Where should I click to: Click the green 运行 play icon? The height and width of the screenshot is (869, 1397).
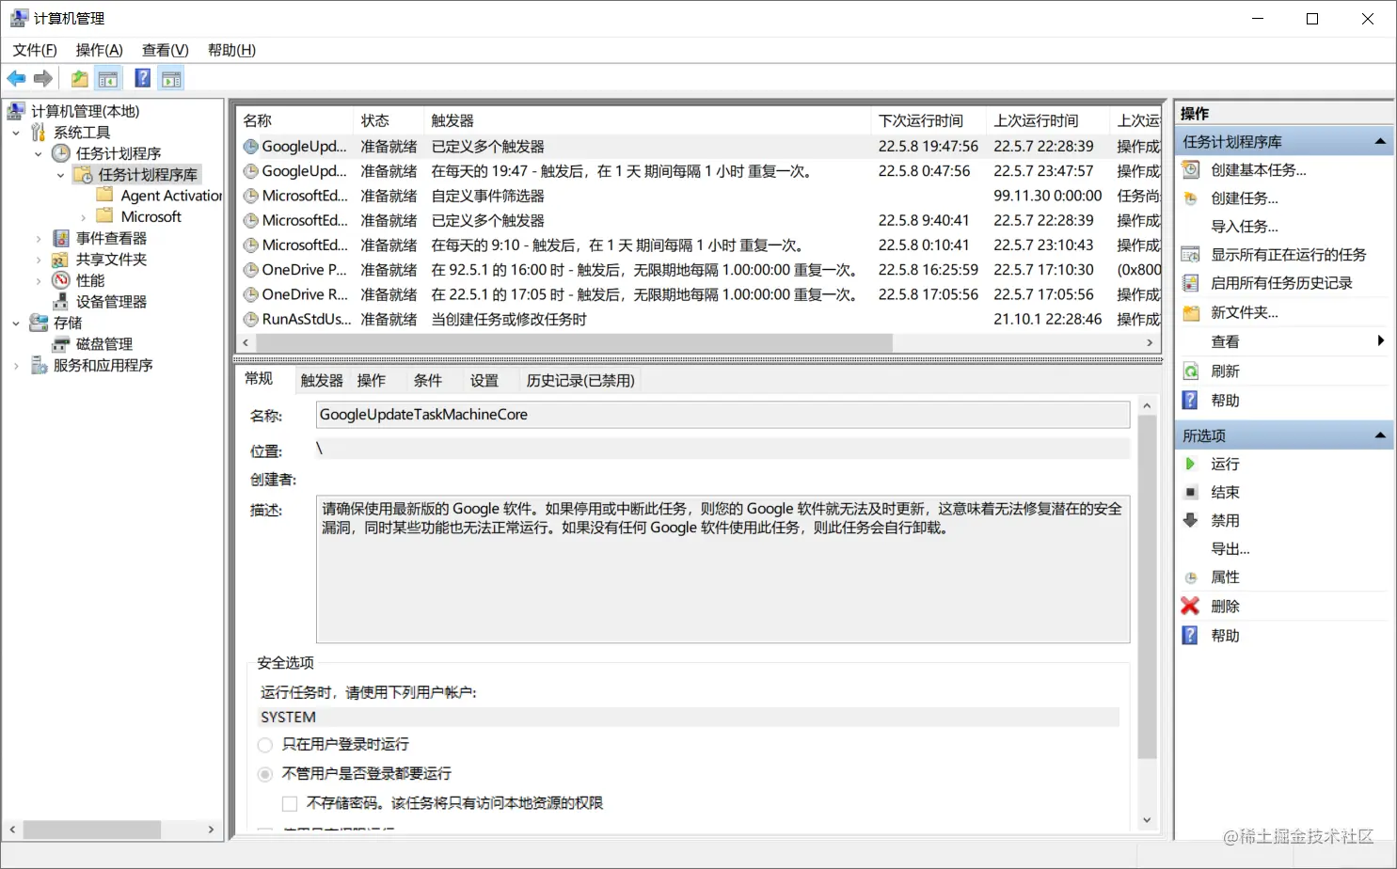(1190, 464)
